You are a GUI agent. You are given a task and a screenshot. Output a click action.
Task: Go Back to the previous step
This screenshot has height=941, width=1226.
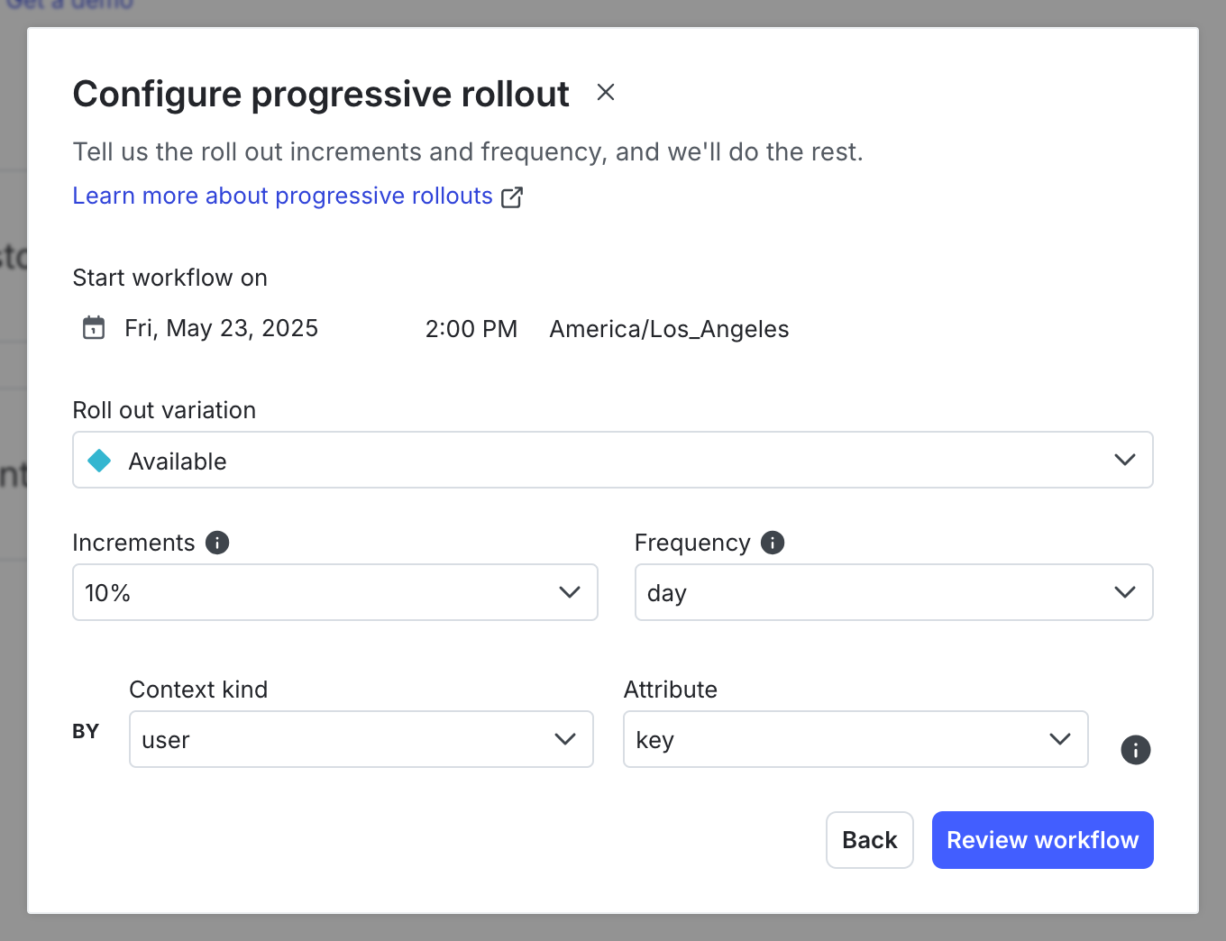pyautogui.click(x=870, y=840)
